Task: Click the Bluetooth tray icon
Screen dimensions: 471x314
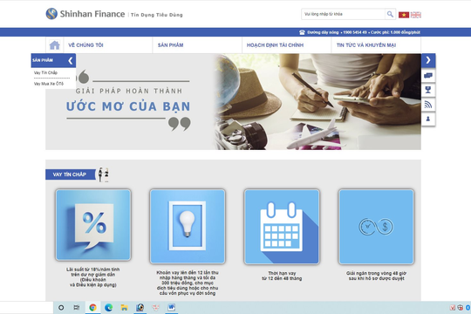Action: pyautogui.click(x=468, y=308)
